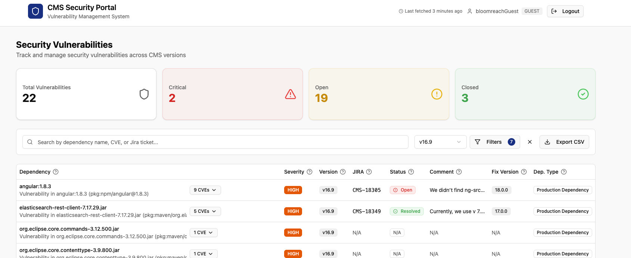Click Production Dependency badge in angular row

point(563,190)
